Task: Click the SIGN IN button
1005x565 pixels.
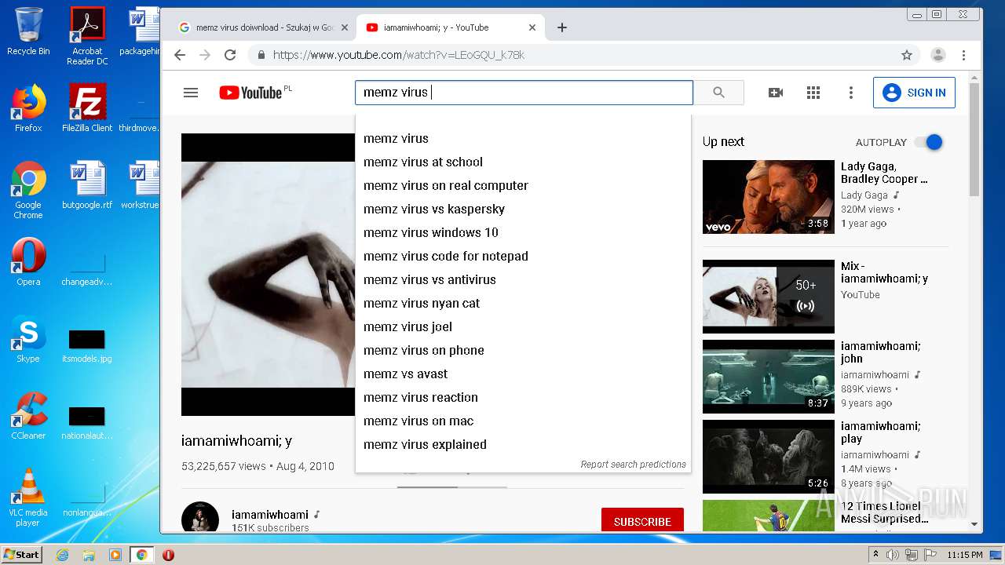Action: (914, 93)
